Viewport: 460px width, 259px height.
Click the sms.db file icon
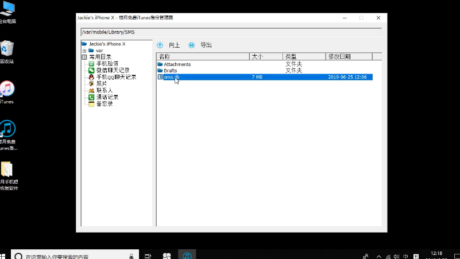160,77
